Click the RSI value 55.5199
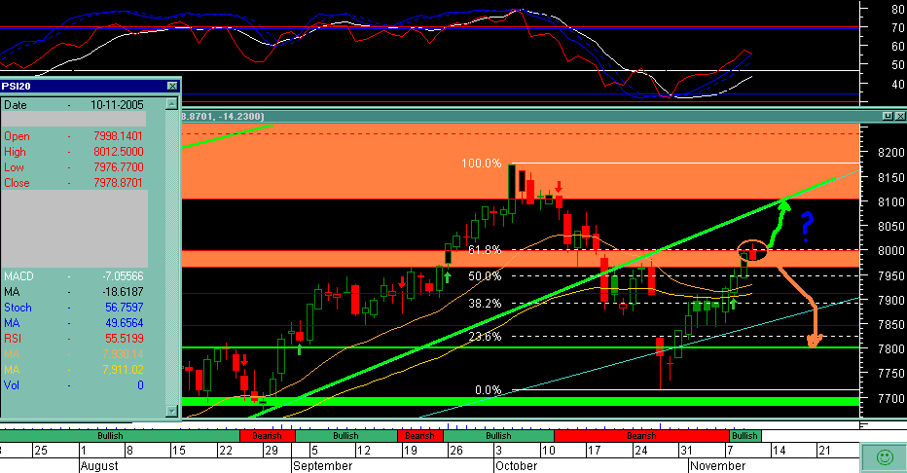 click(x=125, y=339)
